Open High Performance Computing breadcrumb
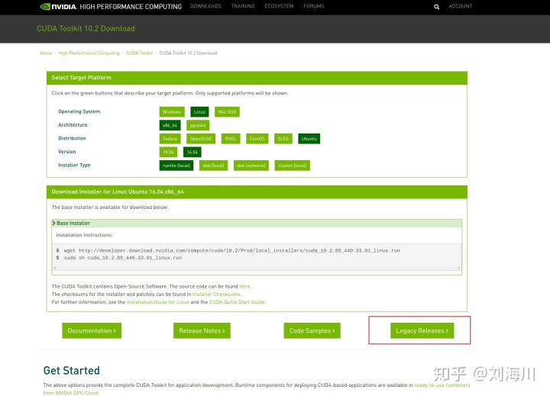The height and width of the screenshot is (396, 550). [x=89, y=53]
